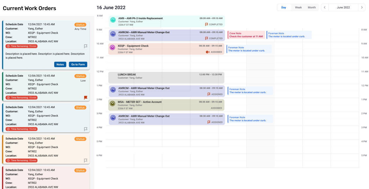Image resolution: width=369 pixels, height=189 pixels.
Task: Toggle the gray flag on the Any Time work order
Action: [x=86, y=46]
